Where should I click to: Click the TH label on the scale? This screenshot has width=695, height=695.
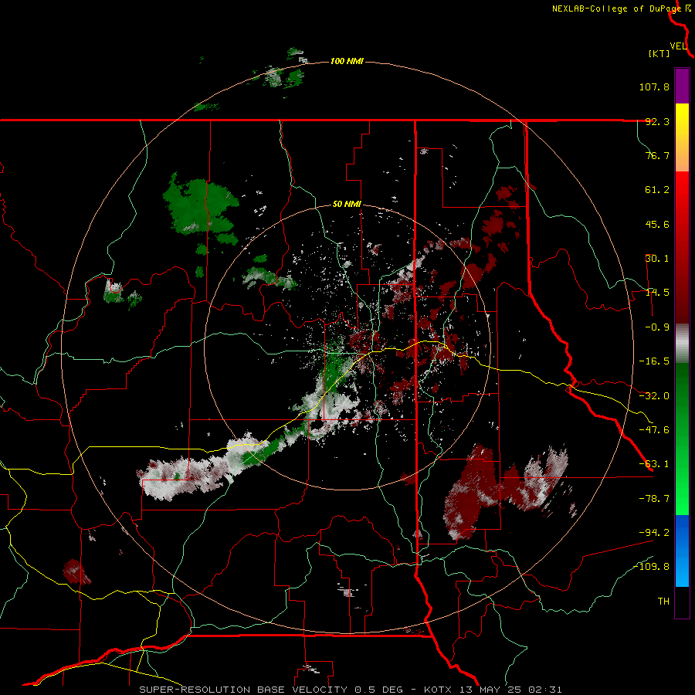tap(663, 602)
